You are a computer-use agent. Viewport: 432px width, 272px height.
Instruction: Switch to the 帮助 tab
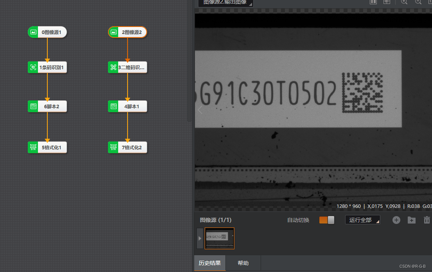pos(243,263)
